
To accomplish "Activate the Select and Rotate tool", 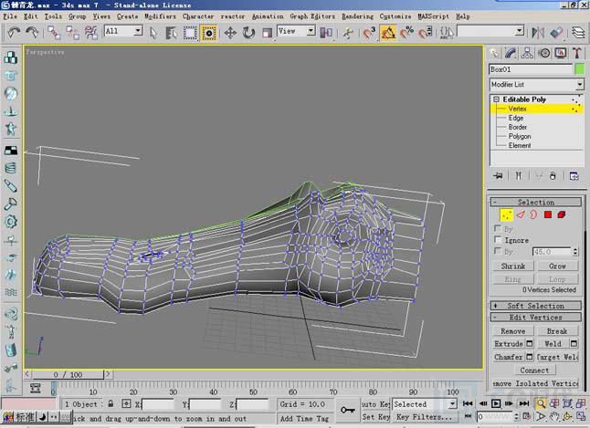I will click(248, 33).
